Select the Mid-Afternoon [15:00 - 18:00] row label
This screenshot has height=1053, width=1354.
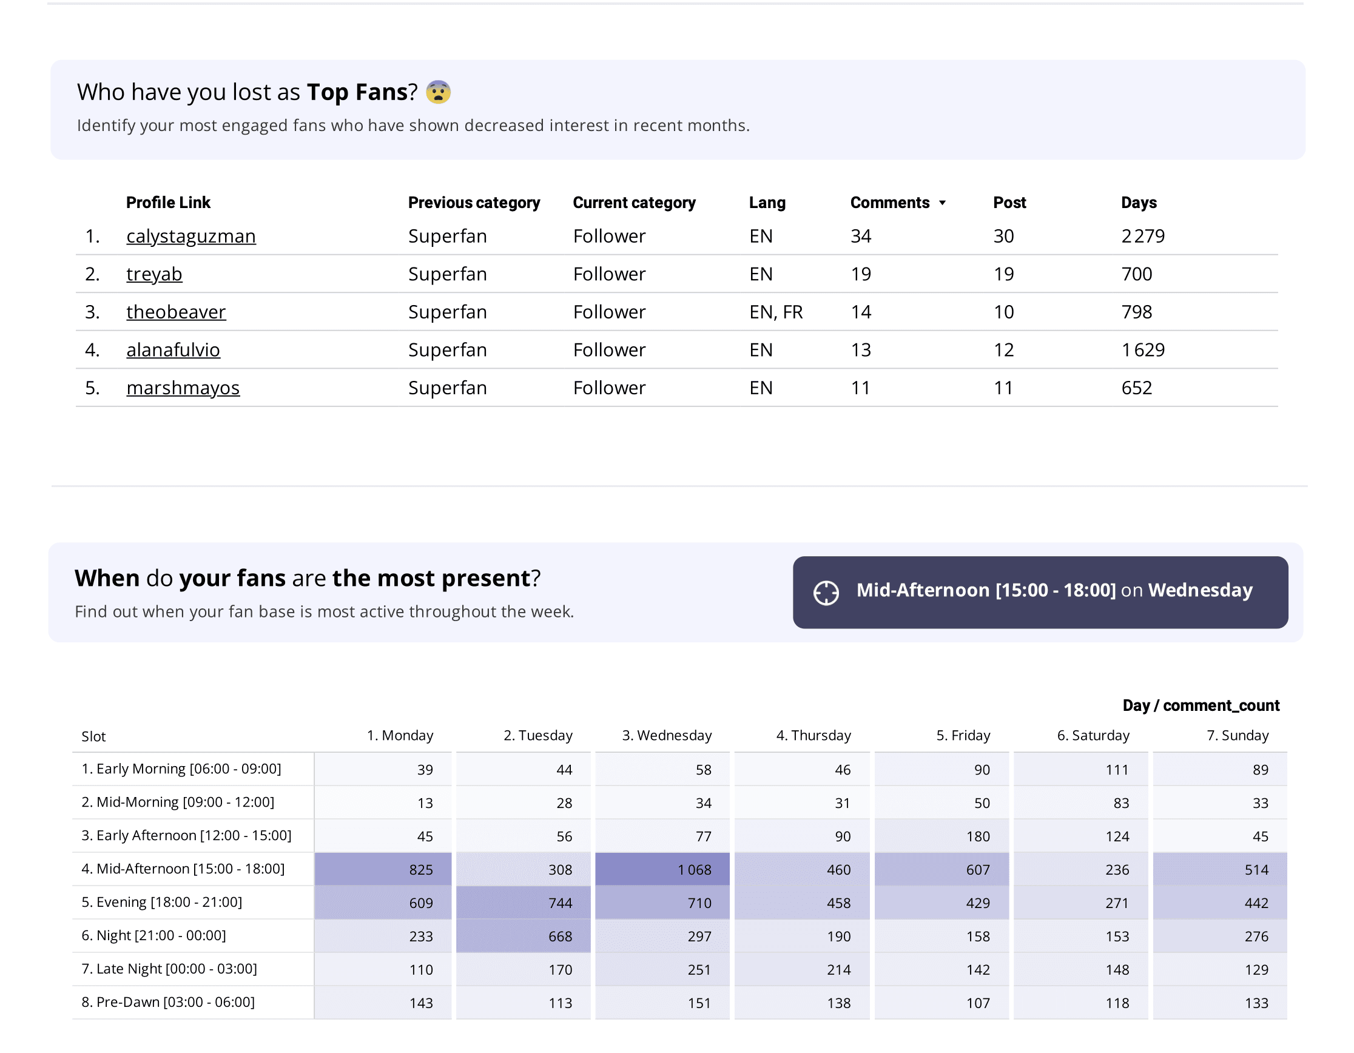183,869
